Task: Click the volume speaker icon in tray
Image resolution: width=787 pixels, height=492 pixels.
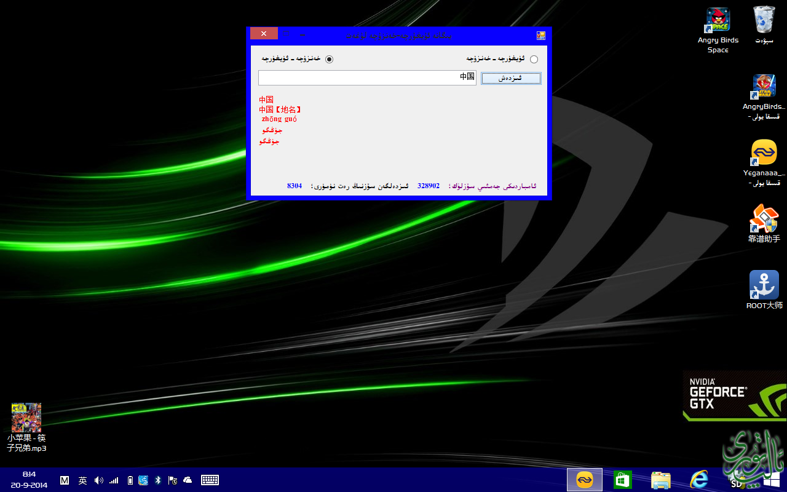Action: tap(99, 480)
